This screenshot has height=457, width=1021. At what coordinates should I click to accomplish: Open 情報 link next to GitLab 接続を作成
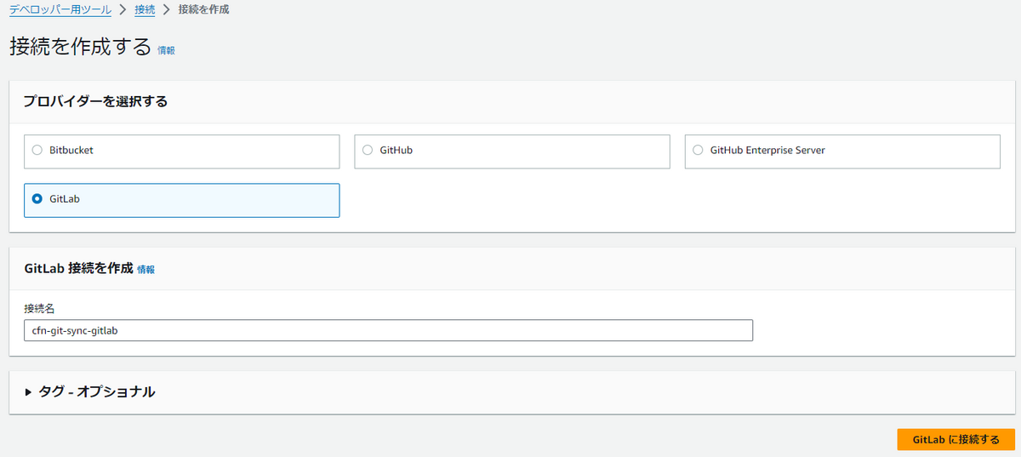[146, 269]
